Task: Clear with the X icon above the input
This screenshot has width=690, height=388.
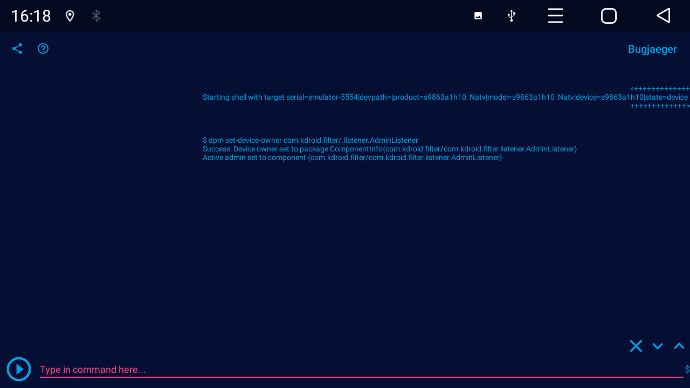Action: tap(636, 346)
